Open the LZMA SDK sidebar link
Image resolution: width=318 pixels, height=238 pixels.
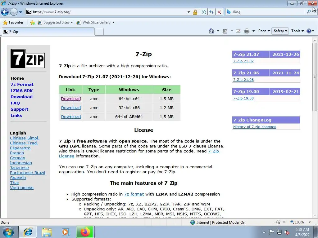(22, 91)
